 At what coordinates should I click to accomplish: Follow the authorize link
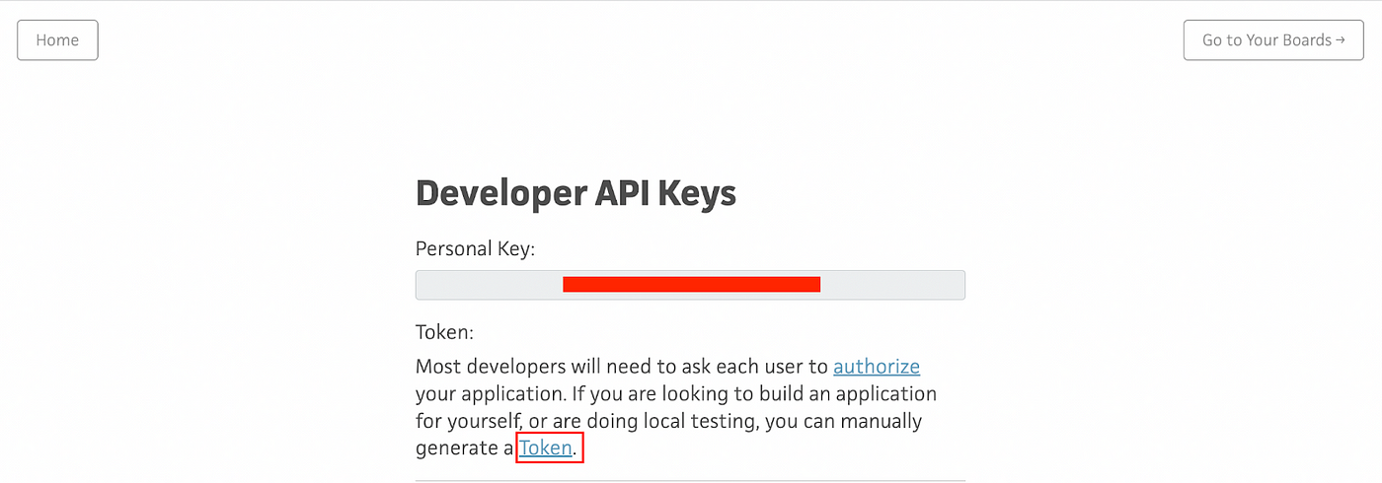[877, 367]
